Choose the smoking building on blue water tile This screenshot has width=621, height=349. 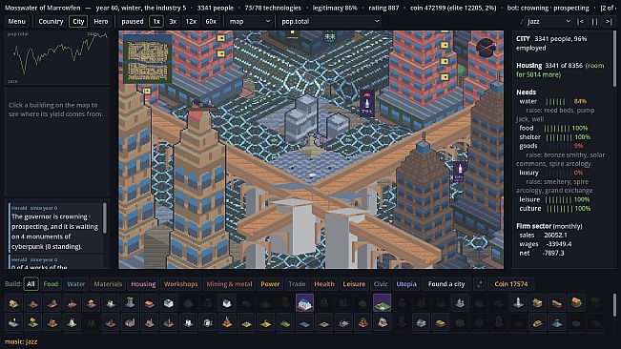(x=13, y=322)
